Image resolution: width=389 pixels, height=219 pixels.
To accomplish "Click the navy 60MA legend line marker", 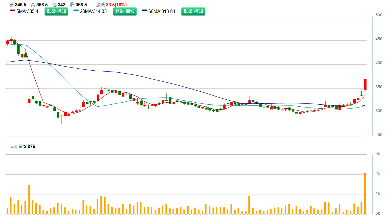I will [145, 11].
